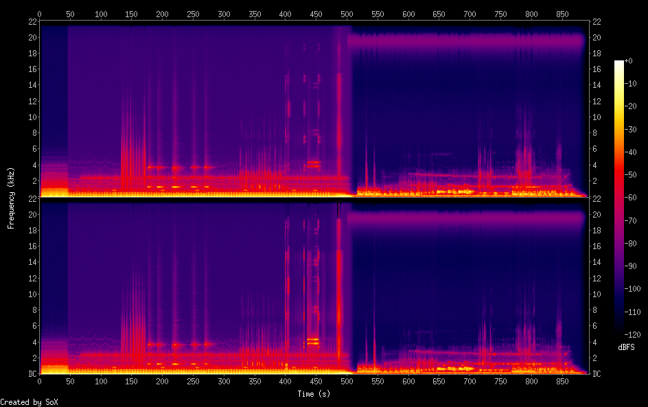Image resolution: width=648 pixels, height=407 pixels.
Task: Click the "dBFS" label under the color scale
Action: [626, 347]
